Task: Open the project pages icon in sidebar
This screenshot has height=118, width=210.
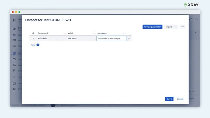Action: coord(14,71)
